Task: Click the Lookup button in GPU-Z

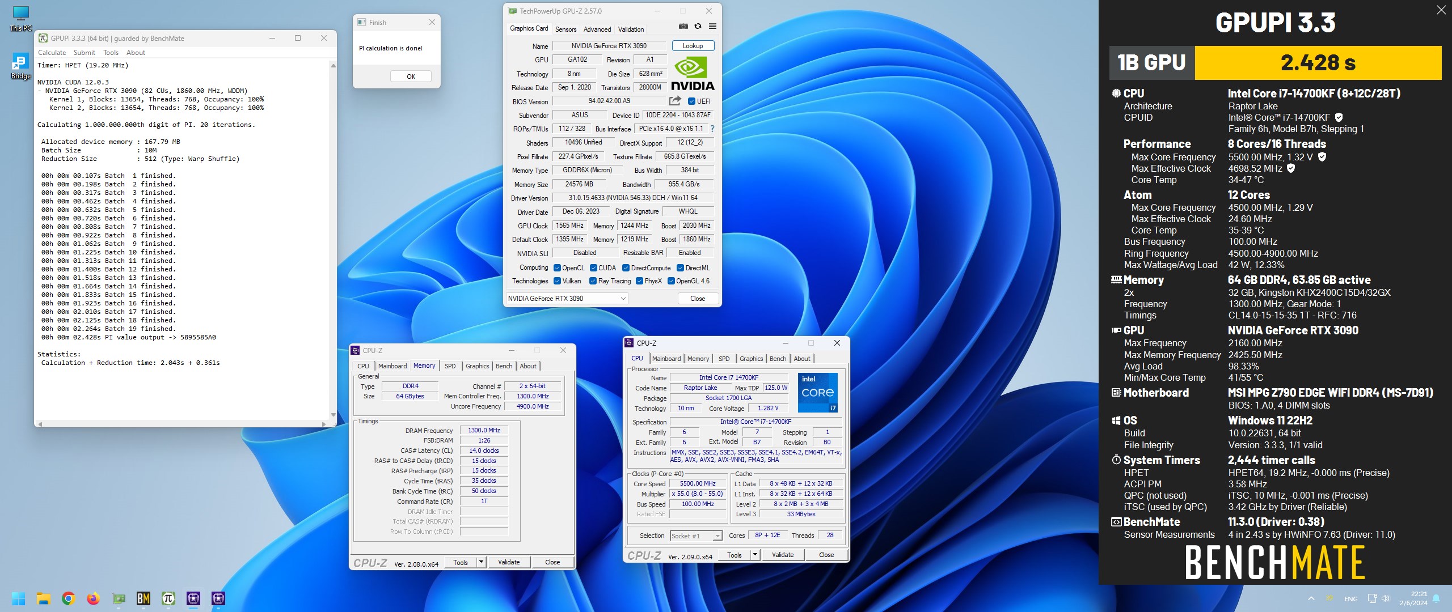Action: point(693,46)
